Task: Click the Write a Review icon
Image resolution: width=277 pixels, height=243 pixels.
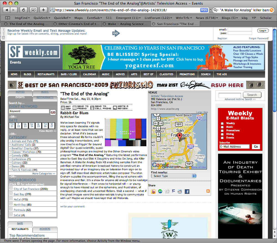Action: pos(115,108)
